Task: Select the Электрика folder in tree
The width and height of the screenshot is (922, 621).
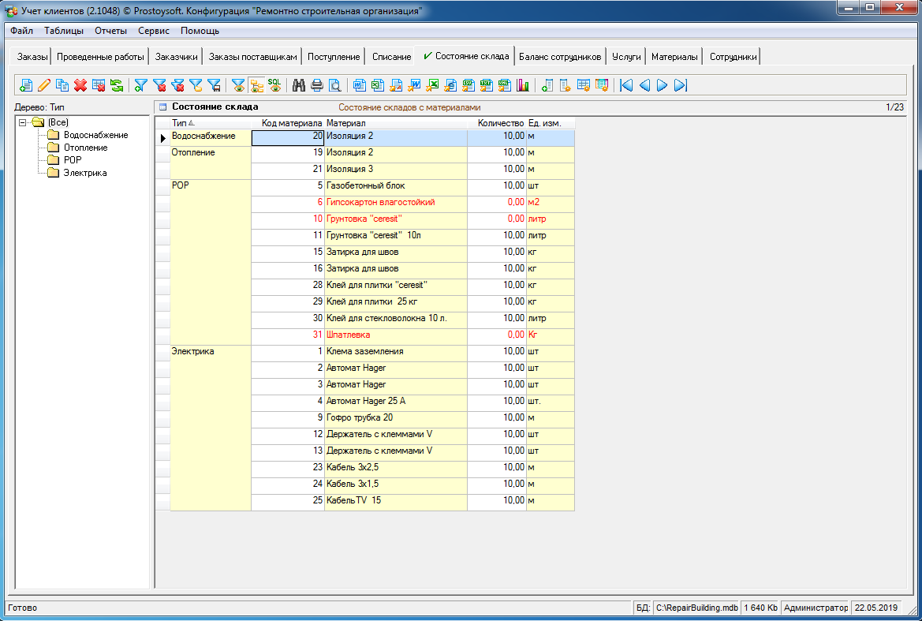Action: 85,173
